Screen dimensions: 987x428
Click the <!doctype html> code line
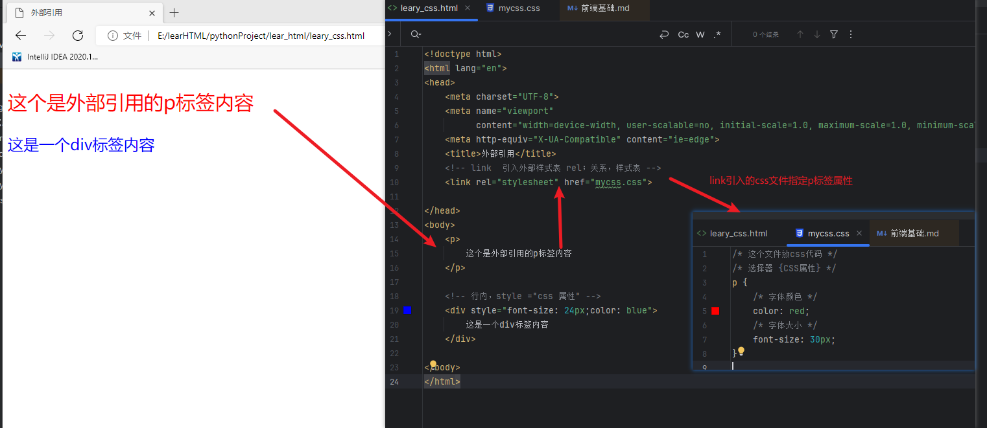(463, 54)
